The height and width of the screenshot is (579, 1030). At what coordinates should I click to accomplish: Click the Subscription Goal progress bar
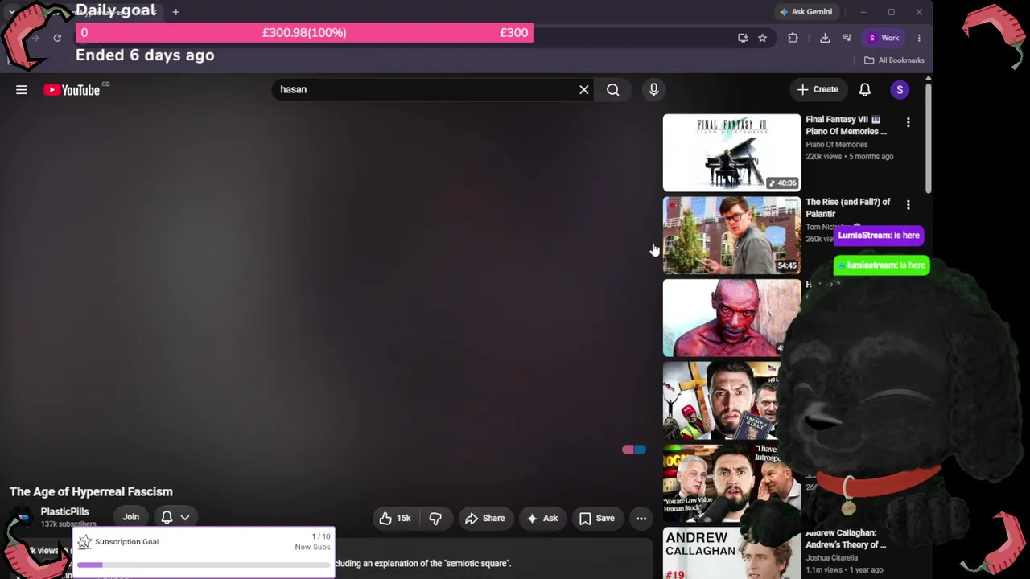pos(204,565)
